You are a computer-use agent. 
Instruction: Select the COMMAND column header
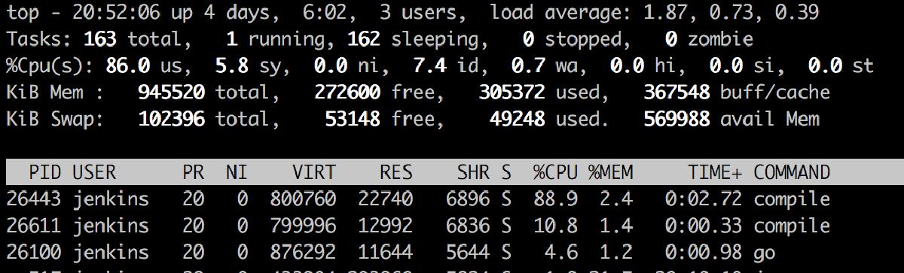pyautogui.click(x=792, y=172)
